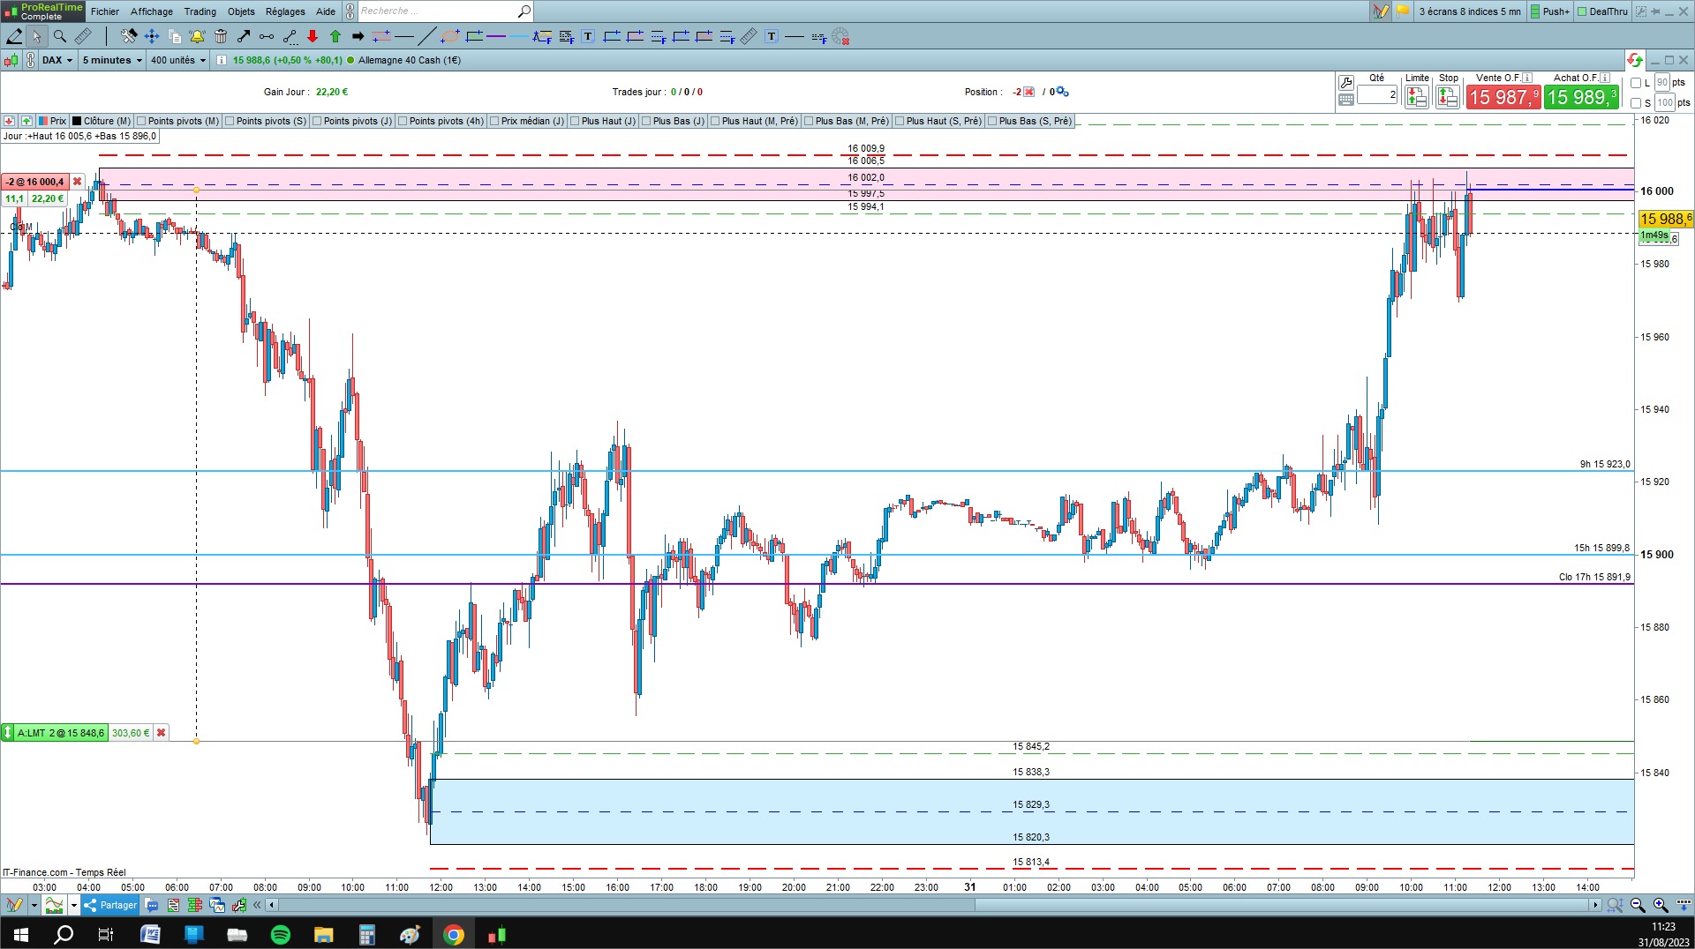The image size is (1695, 949).
Task: Click the search magnifier in Recherche box
Action: click(524, 11)
